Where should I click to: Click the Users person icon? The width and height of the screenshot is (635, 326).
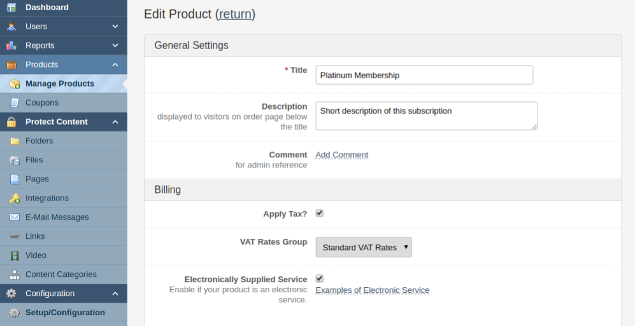pos(11,27)
